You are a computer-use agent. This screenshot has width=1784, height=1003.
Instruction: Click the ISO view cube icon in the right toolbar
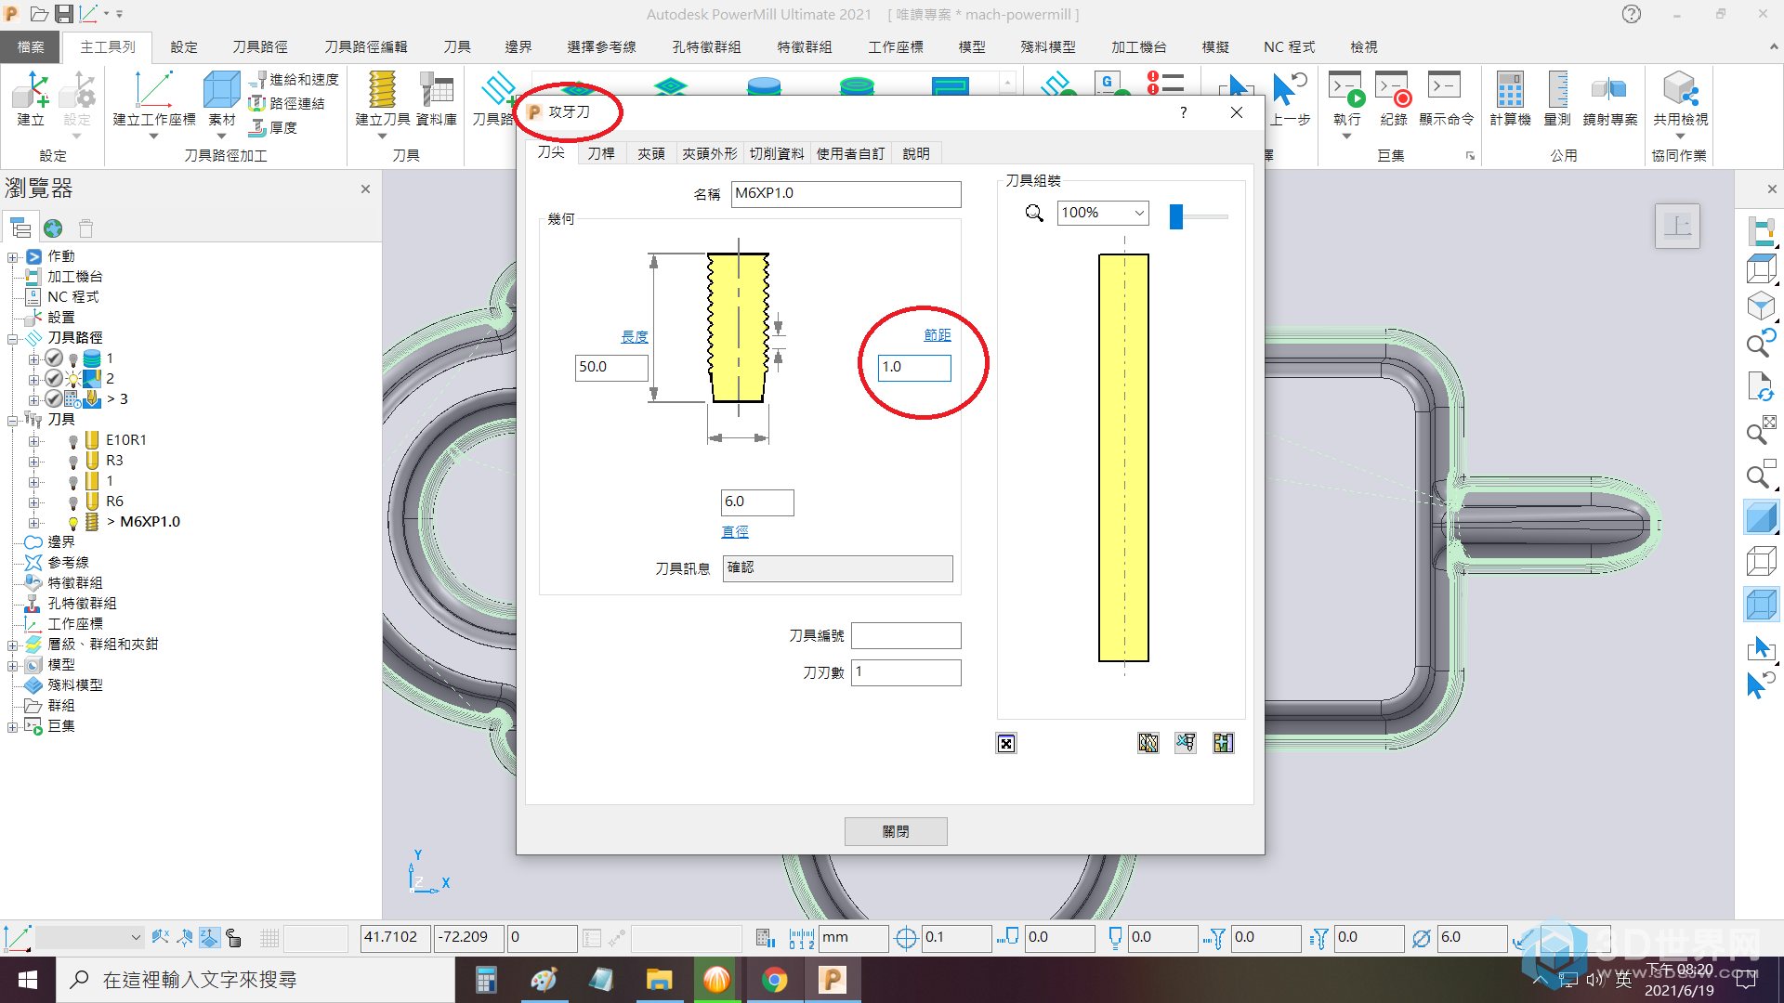pos(1761,307)
